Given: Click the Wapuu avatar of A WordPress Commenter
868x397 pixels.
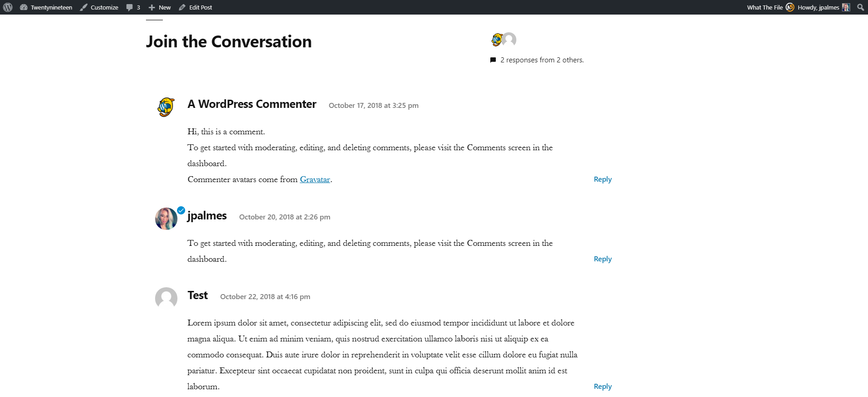Looking at the screenshot, I should click(166, 107).
